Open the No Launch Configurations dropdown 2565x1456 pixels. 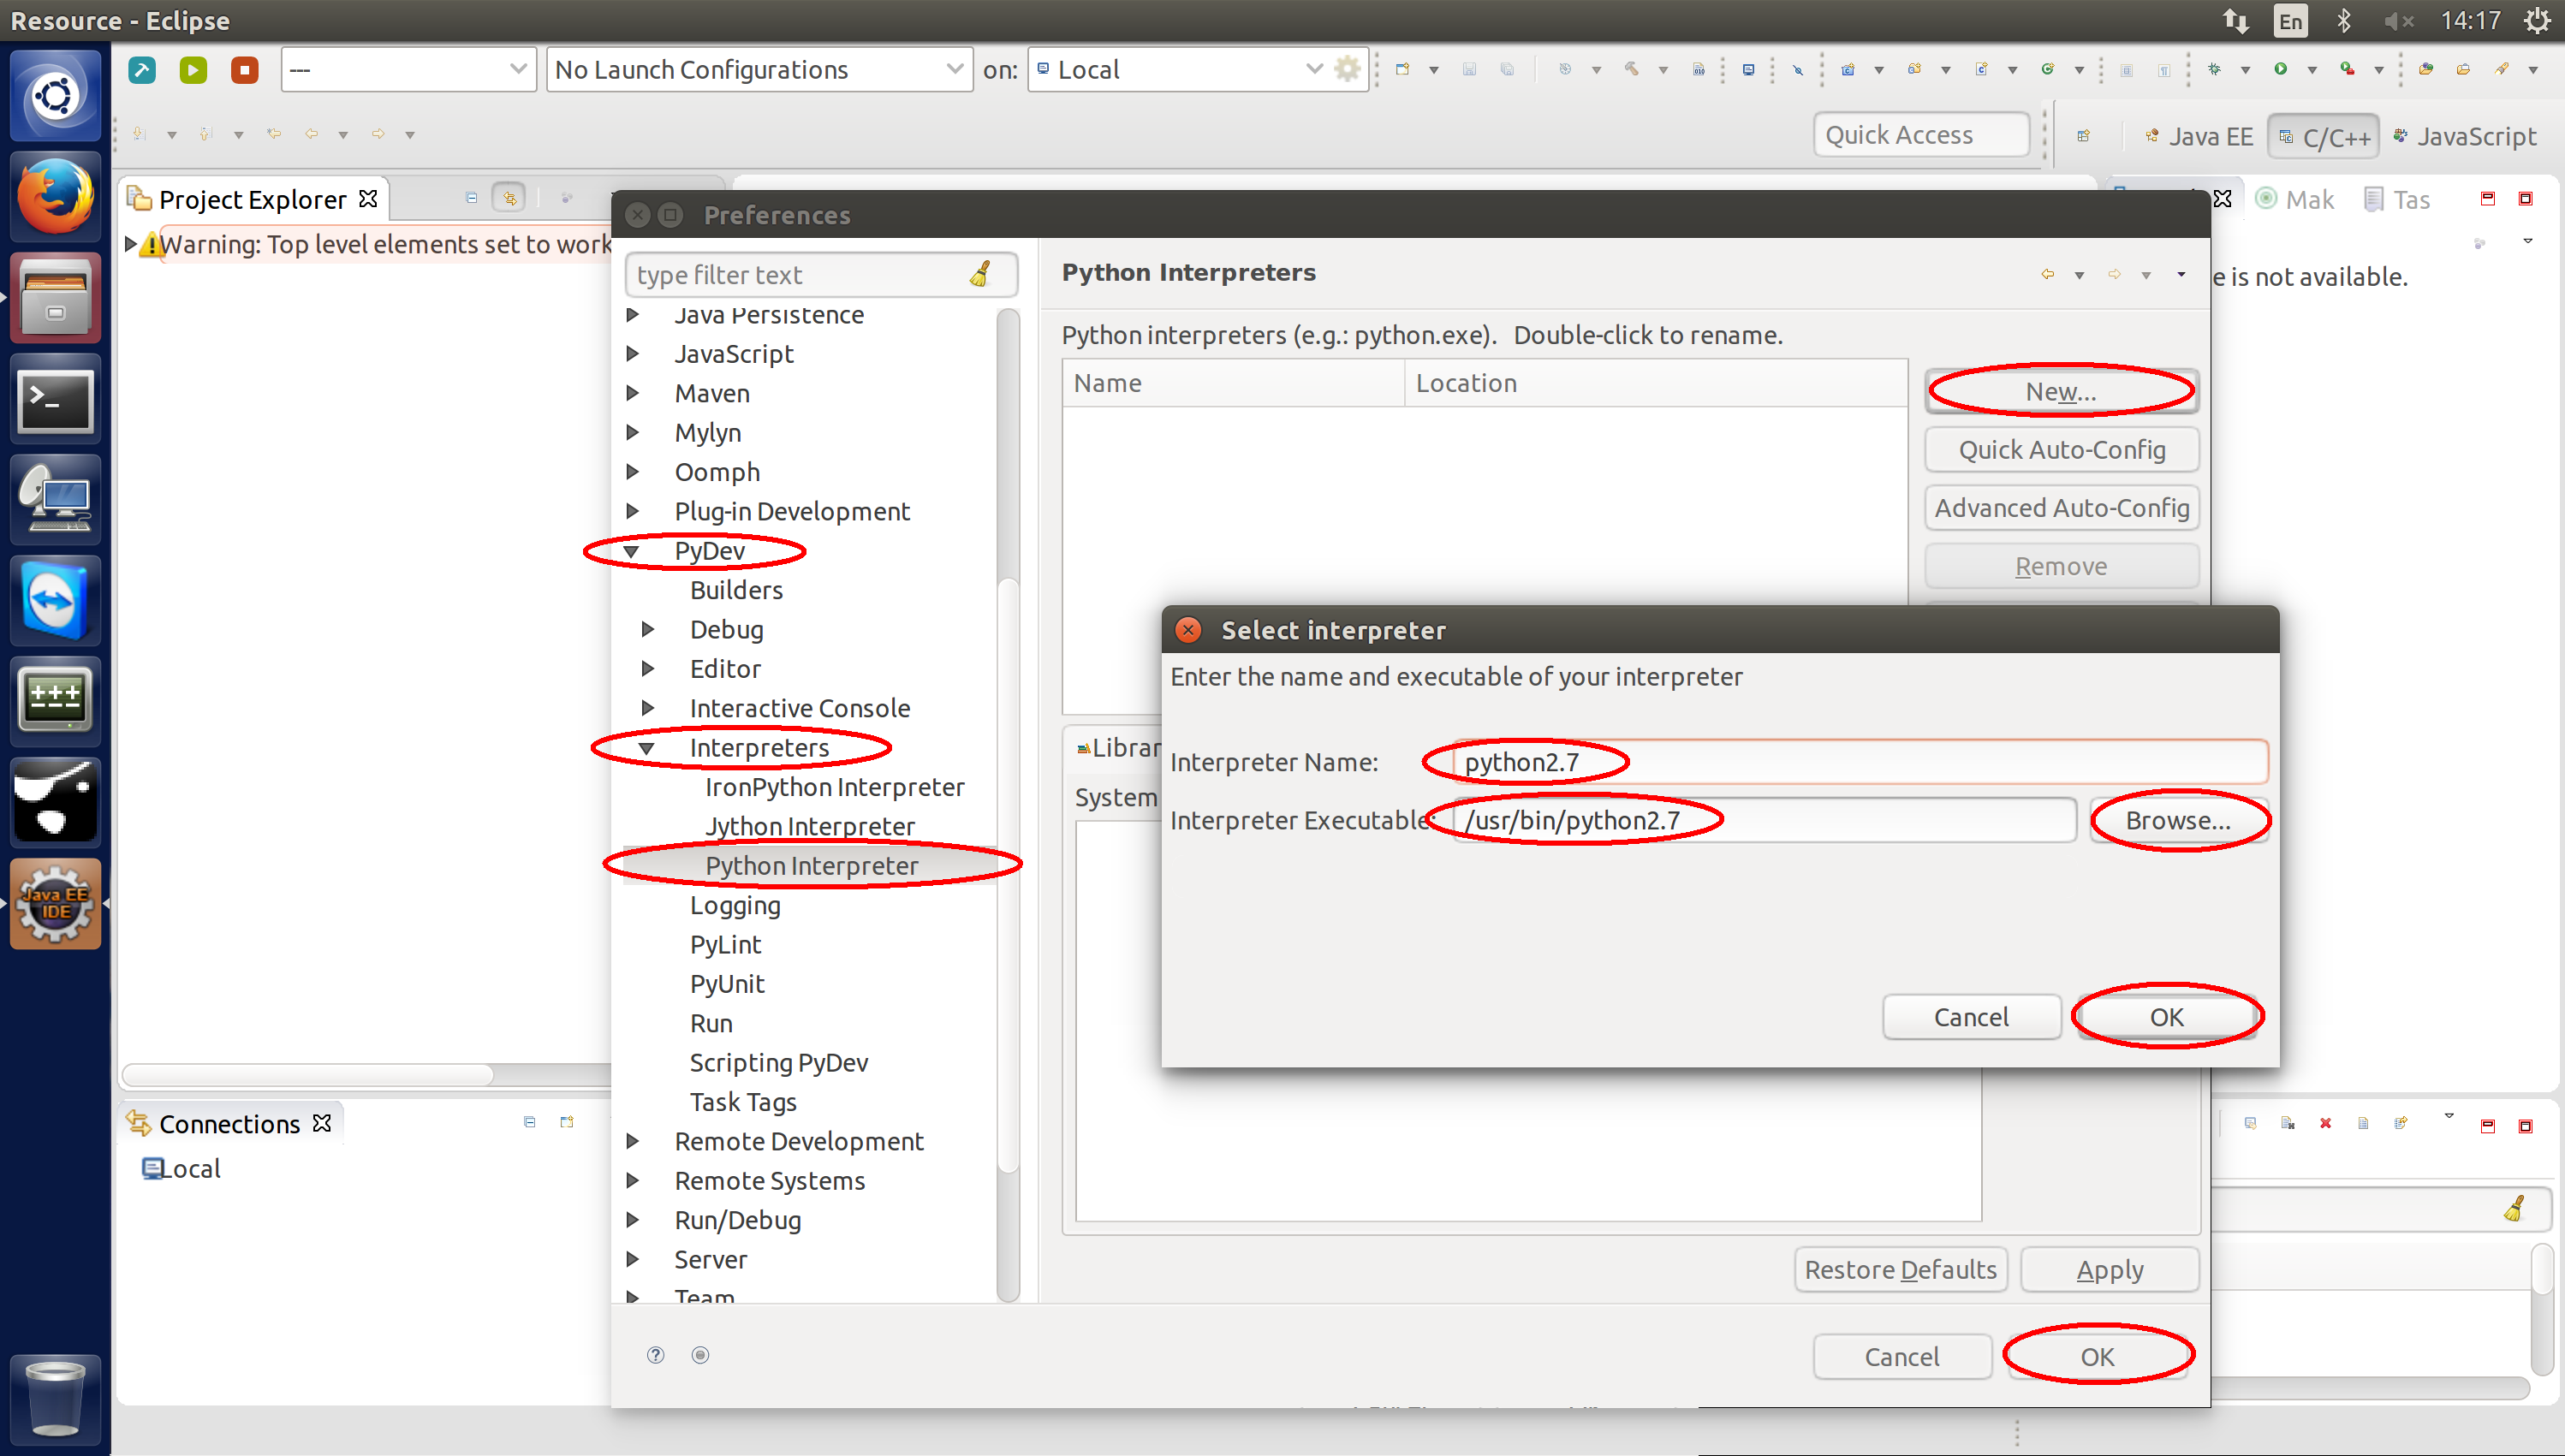point(759,69)
